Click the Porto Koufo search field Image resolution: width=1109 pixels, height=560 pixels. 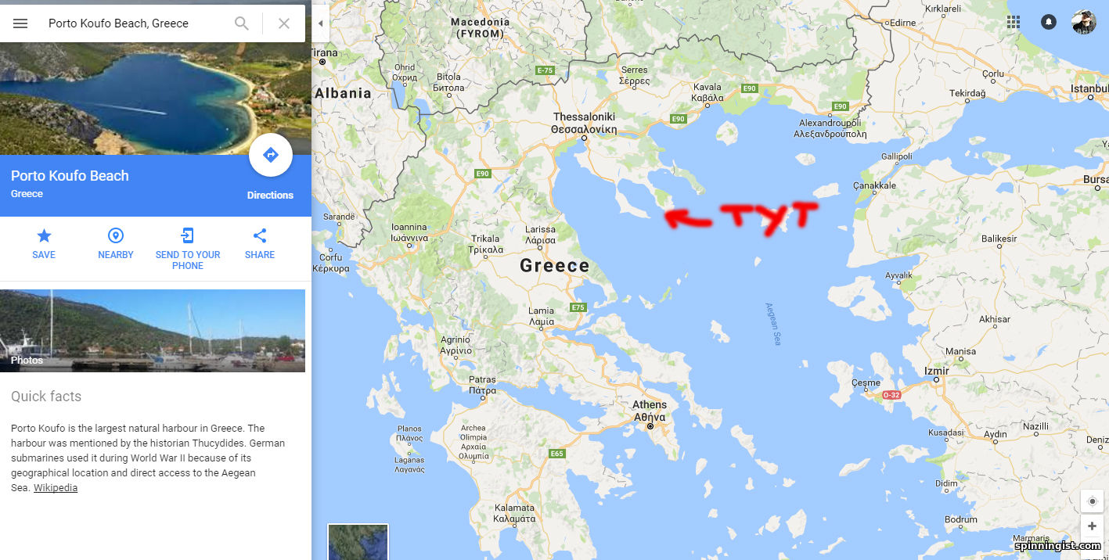click(x=137, y=23)
